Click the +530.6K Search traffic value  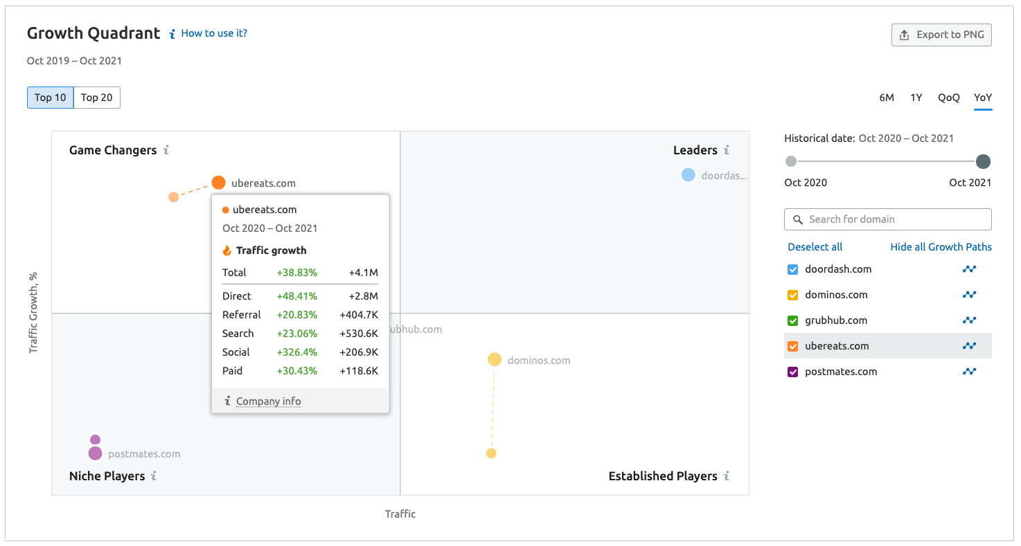click(x=358, y=334)
